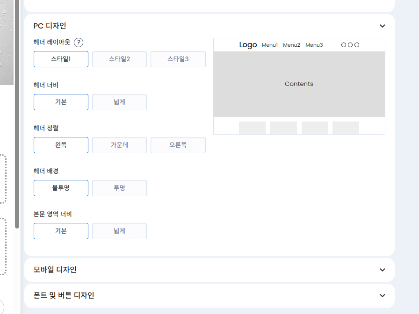Collapse the PC 디자인 section

[x=382, y=26]
